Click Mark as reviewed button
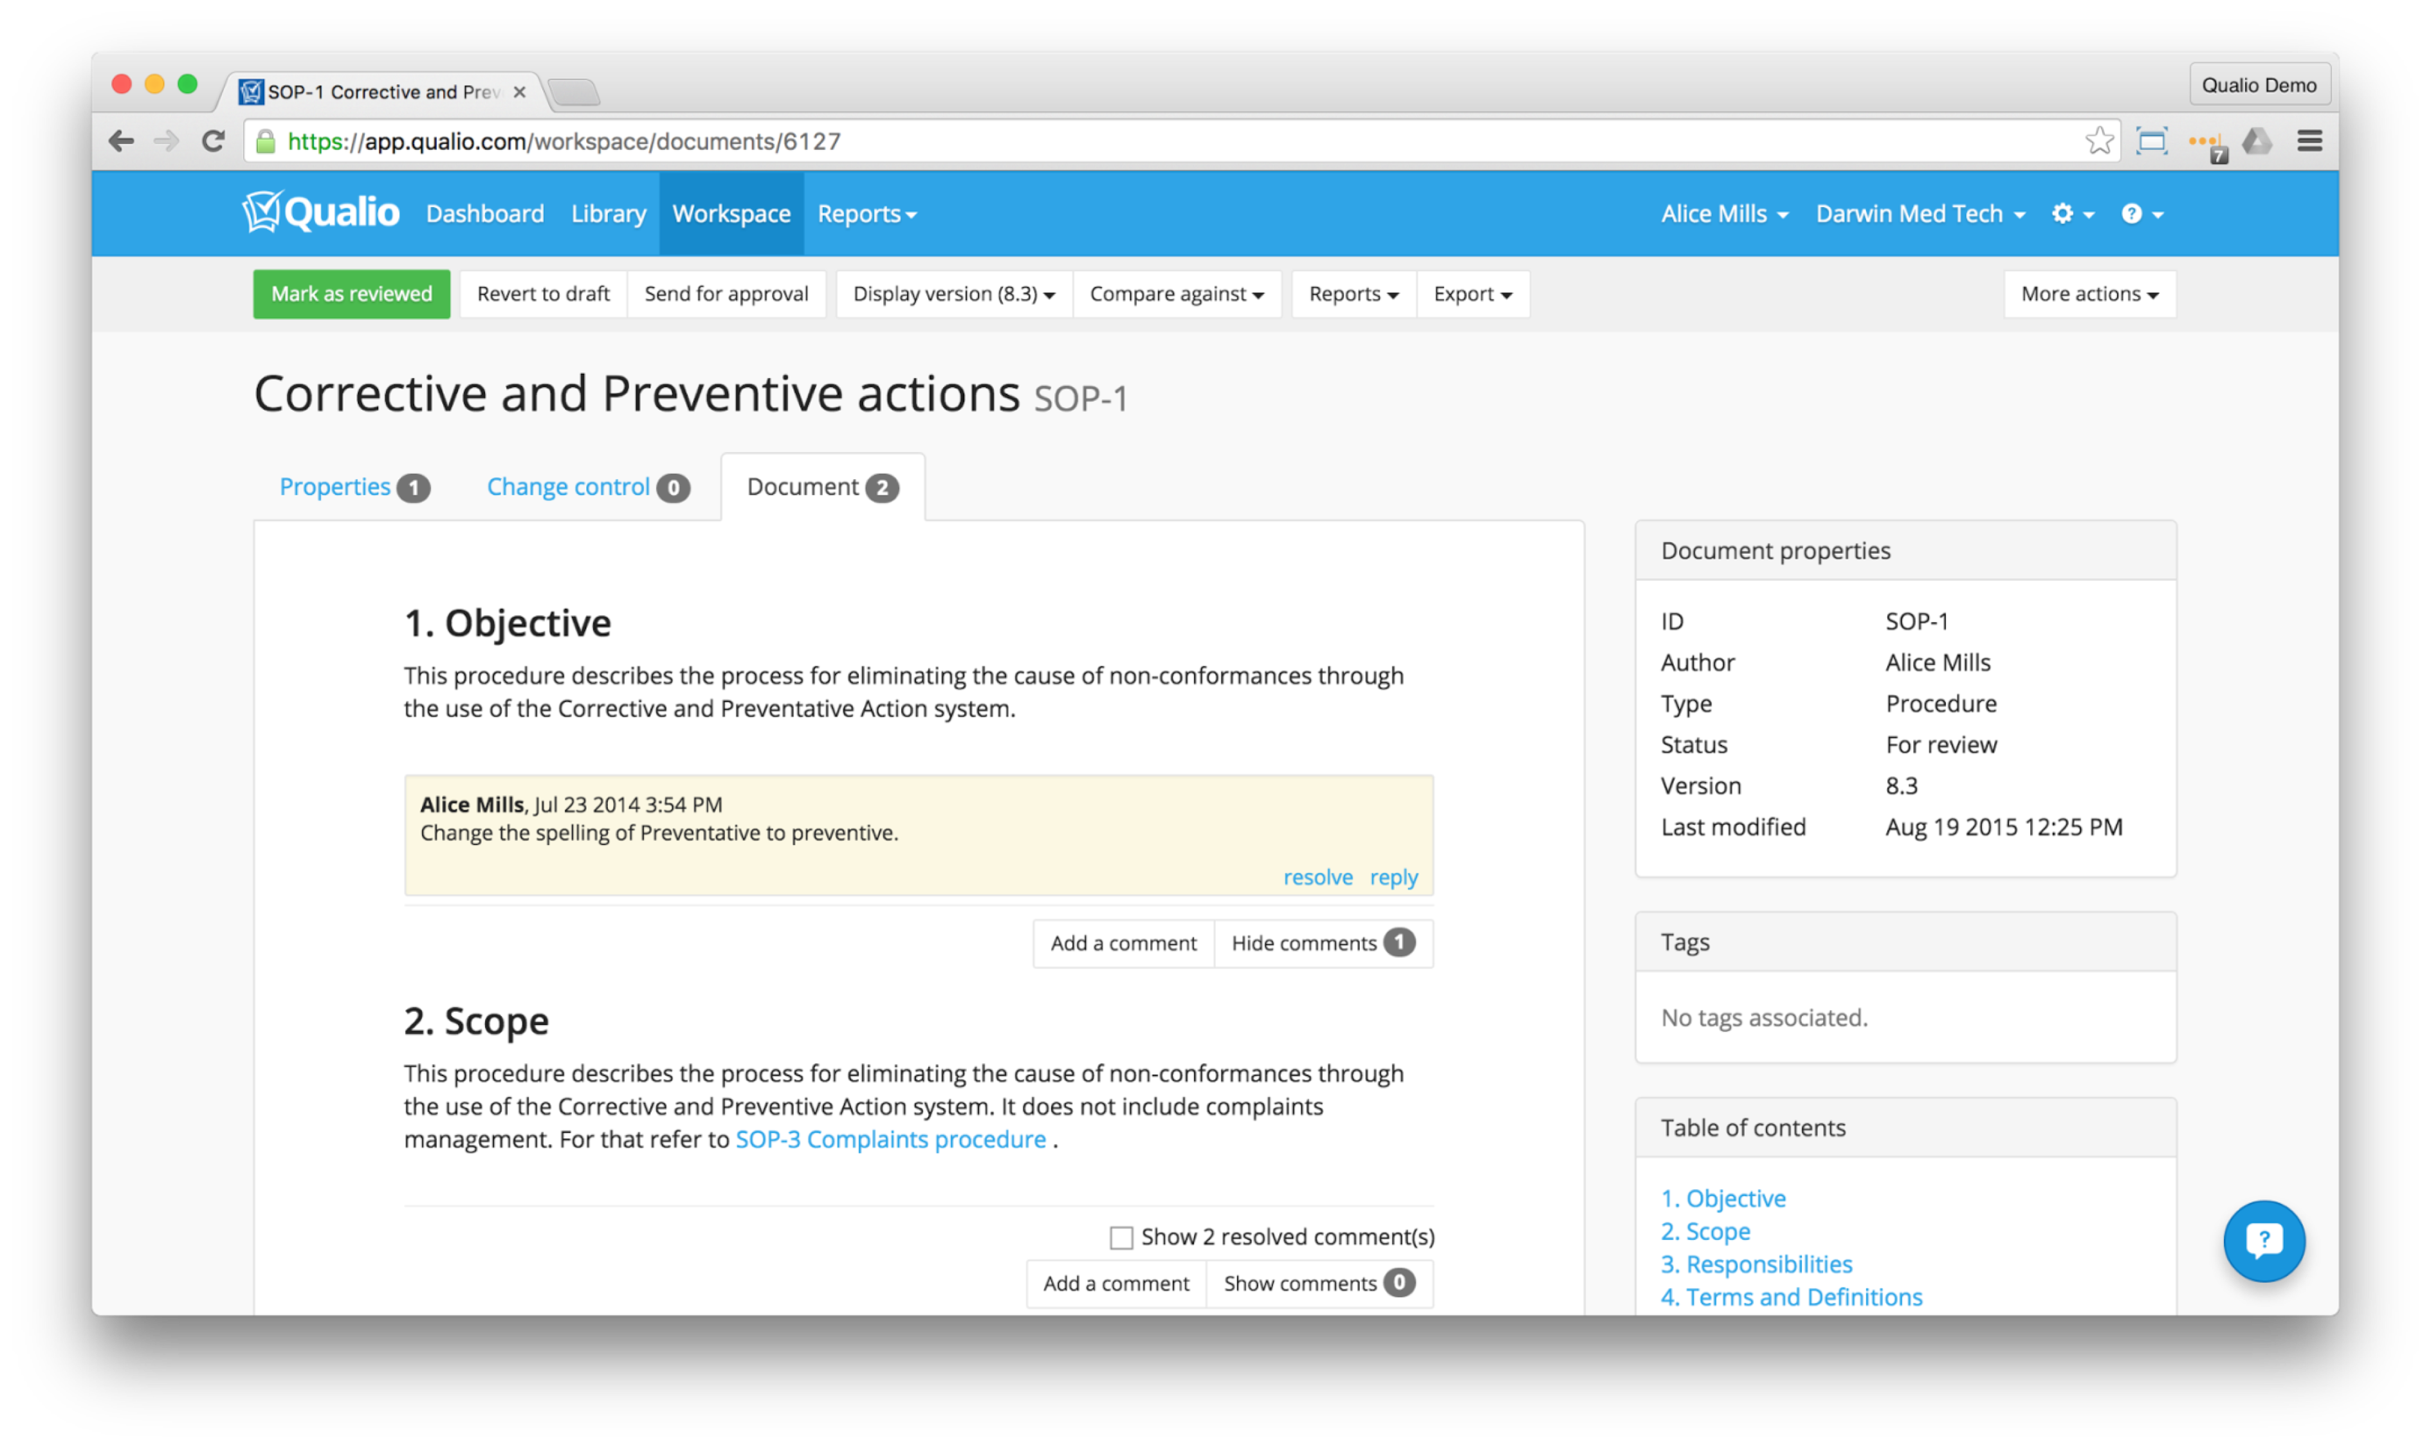The image size is (2431, 1447). pyautogui.click(x=351, y=293)
